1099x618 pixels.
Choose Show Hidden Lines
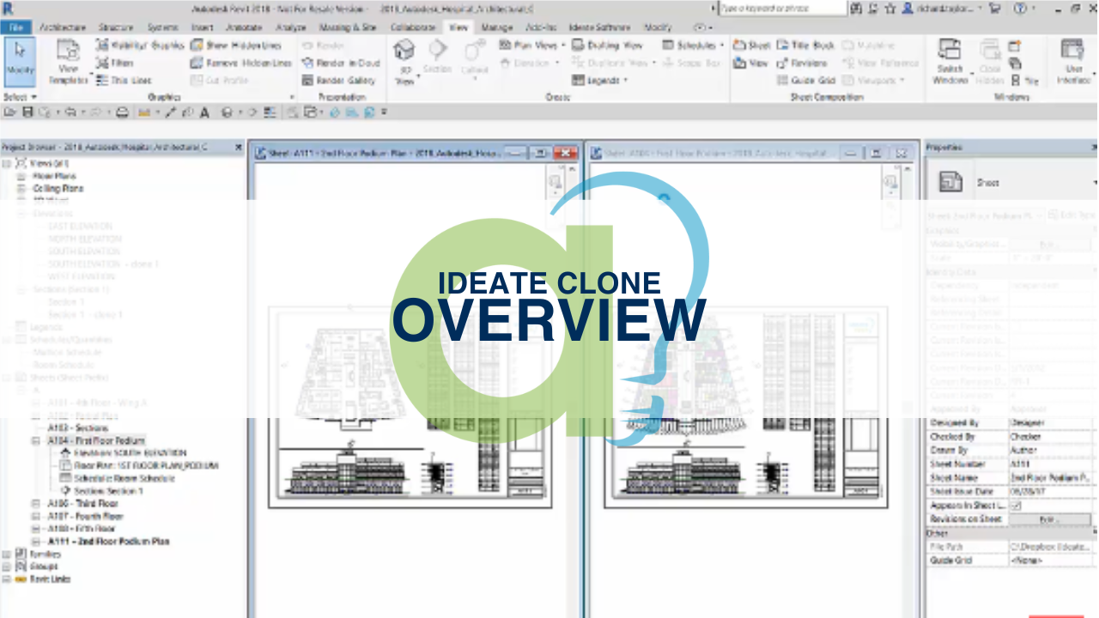click(236, 45)
